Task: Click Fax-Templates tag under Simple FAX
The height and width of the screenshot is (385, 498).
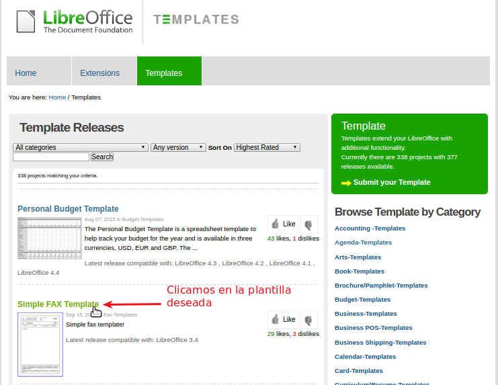Action: coord(120,315)
